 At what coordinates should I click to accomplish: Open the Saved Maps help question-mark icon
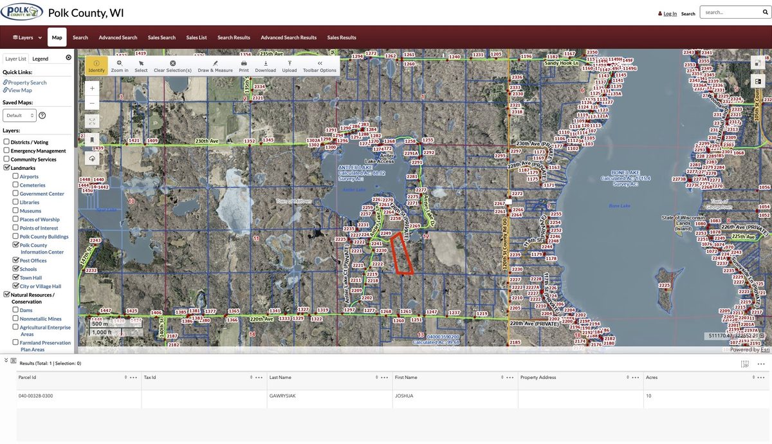42,115
